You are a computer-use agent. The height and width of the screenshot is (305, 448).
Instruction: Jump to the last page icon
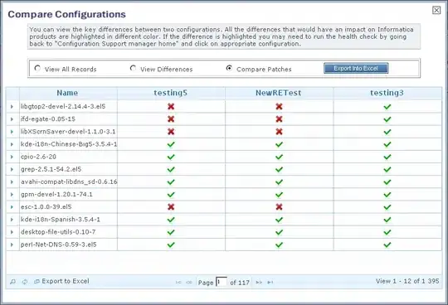[270, 283]
